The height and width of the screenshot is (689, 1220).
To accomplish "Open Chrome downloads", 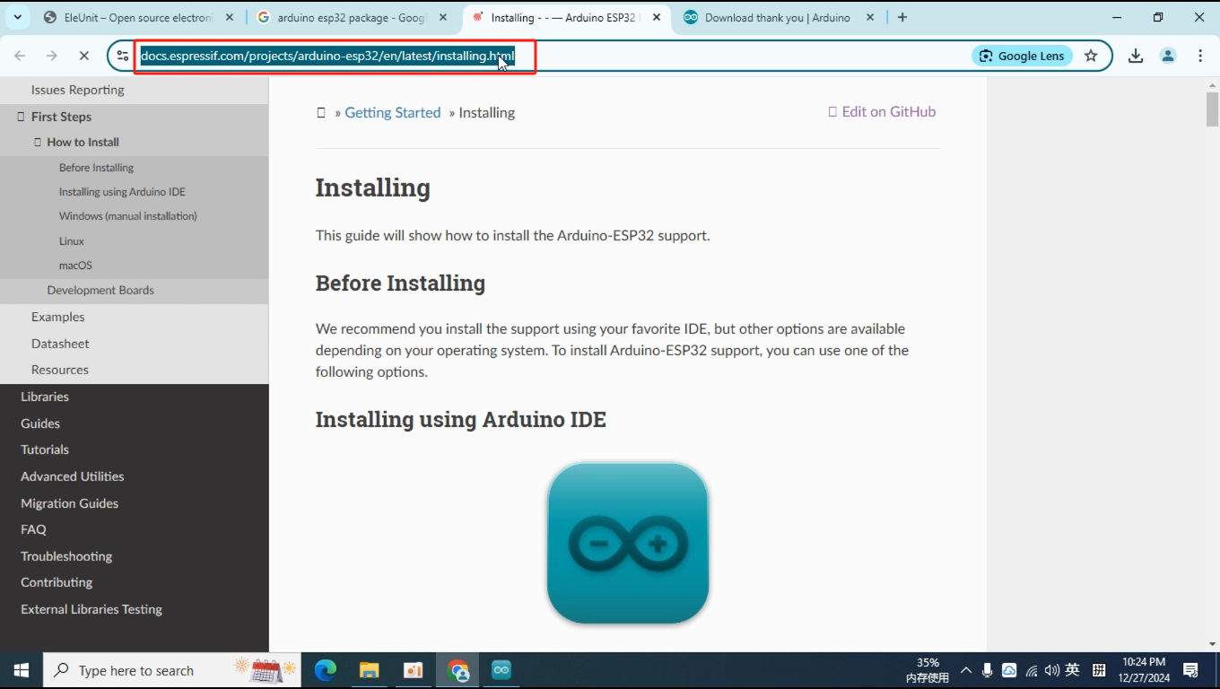I will click(x=1136, y=56).
